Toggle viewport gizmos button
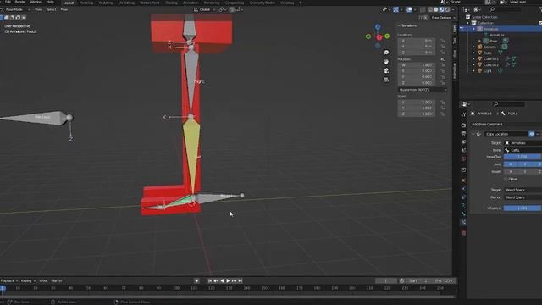Viewport: 542px width, 305px height. 396,9
